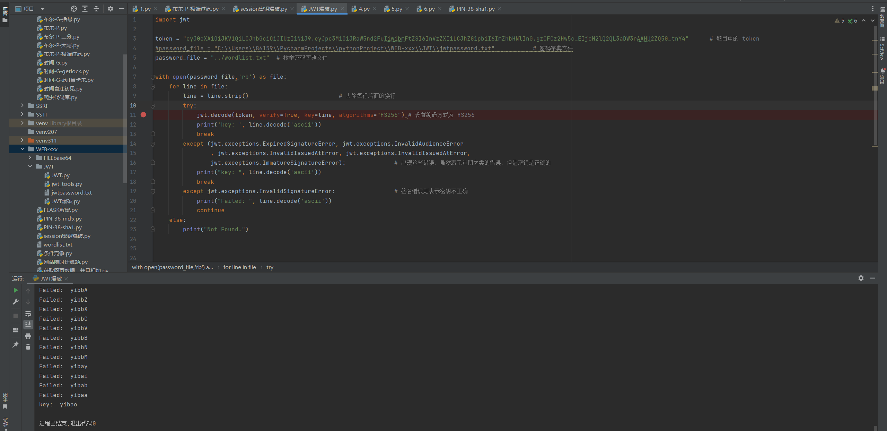This screenshot has width=887, height=431.
Task: Click the Select Opened File target icon
Action: 74,9
